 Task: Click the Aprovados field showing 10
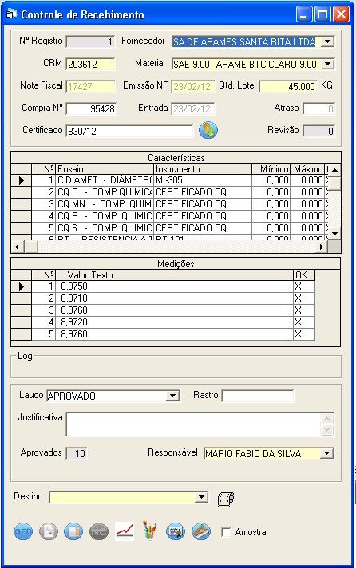pos(77,453)
